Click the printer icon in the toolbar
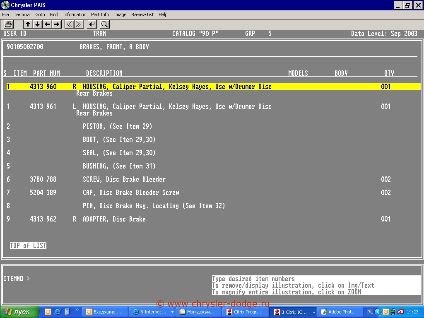 tap(9, 24)
